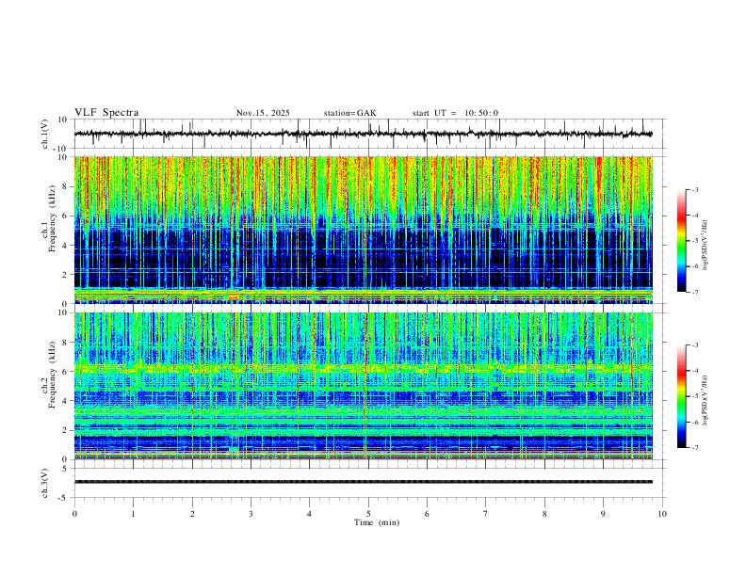Click the ch.1 spectrogram plot
This screenshot has width=746, height=576.
tap(363, 230)
